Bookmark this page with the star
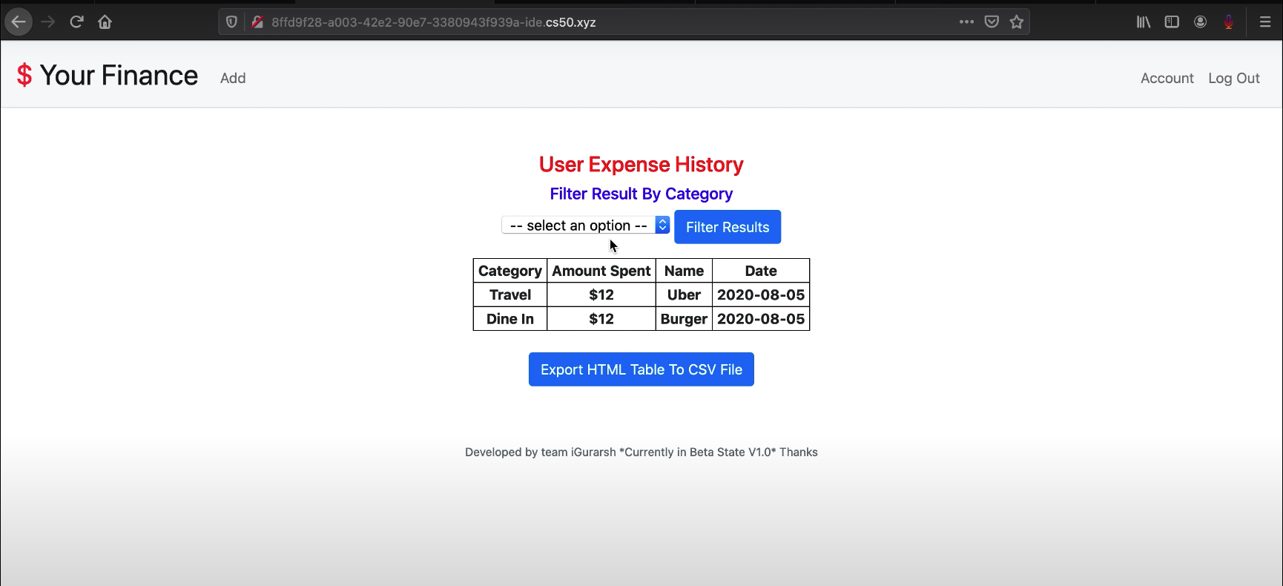Viewport: 1283px width, 586px height. pos(1017,22)
